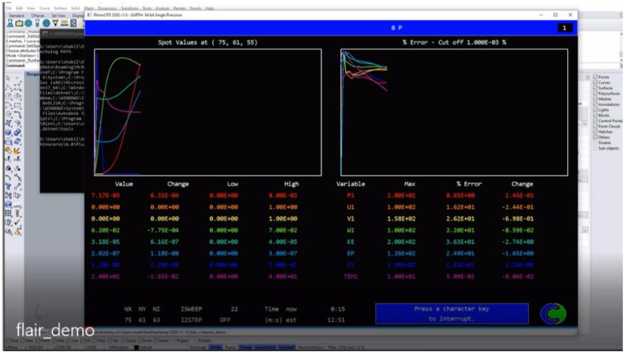Click the domino-style icon in the top toolbar
Screen dimensions: 624x352
pyautogui.click(x=73, y=23)
